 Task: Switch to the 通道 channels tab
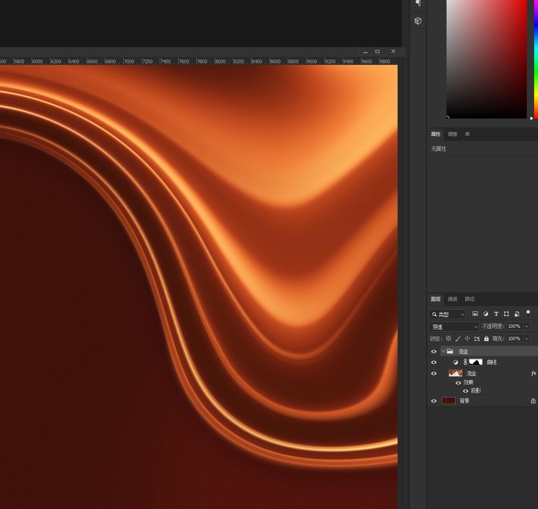click(x=453, y=299)
